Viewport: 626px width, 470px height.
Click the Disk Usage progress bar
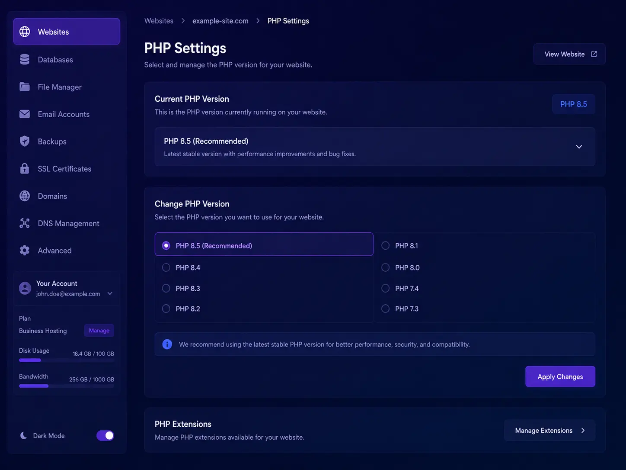coord(67,360)
